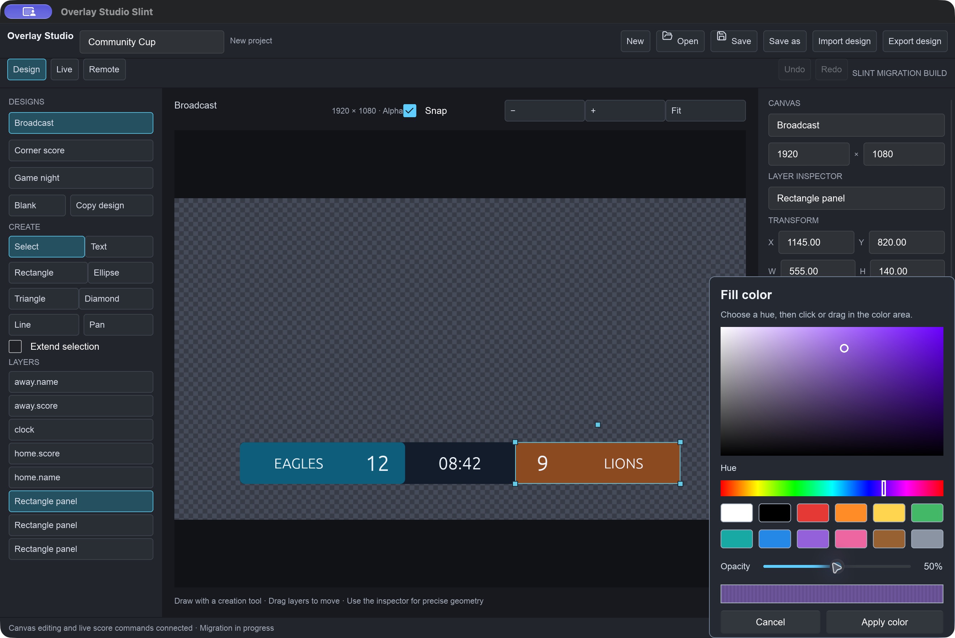
Task: Choose the Text creation tool
Action: pos(119,247)
